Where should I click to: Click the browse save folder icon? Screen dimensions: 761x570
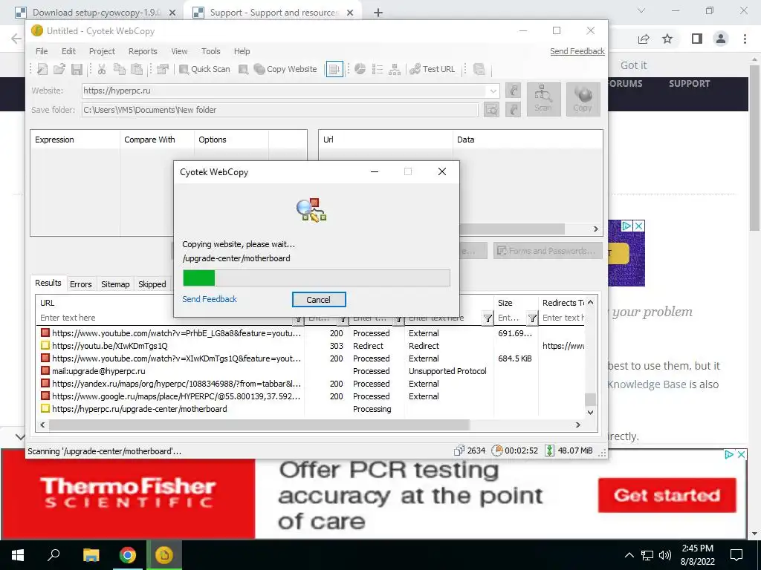coord(492,110)
